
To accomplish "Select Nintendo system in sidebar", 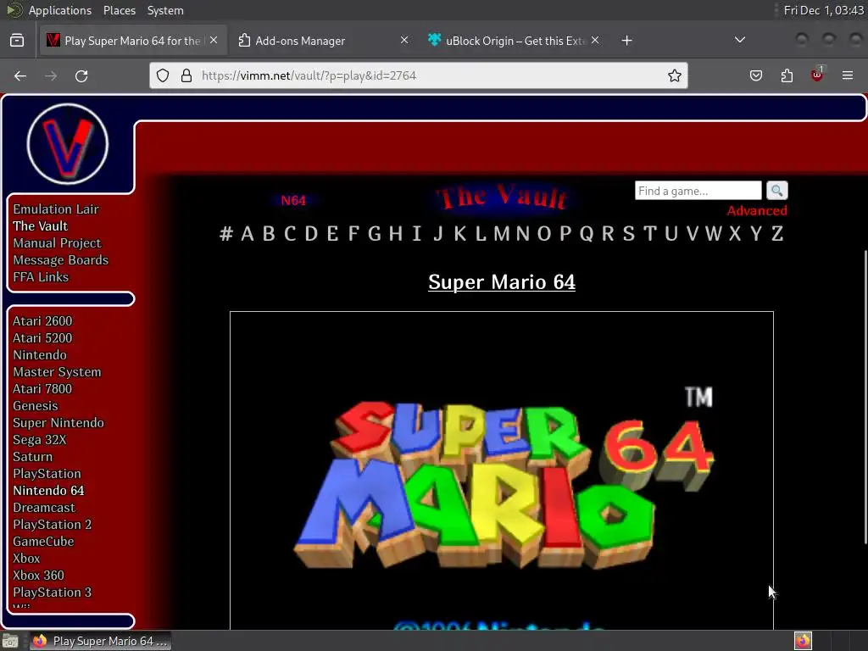I will [x=40, y=355].
